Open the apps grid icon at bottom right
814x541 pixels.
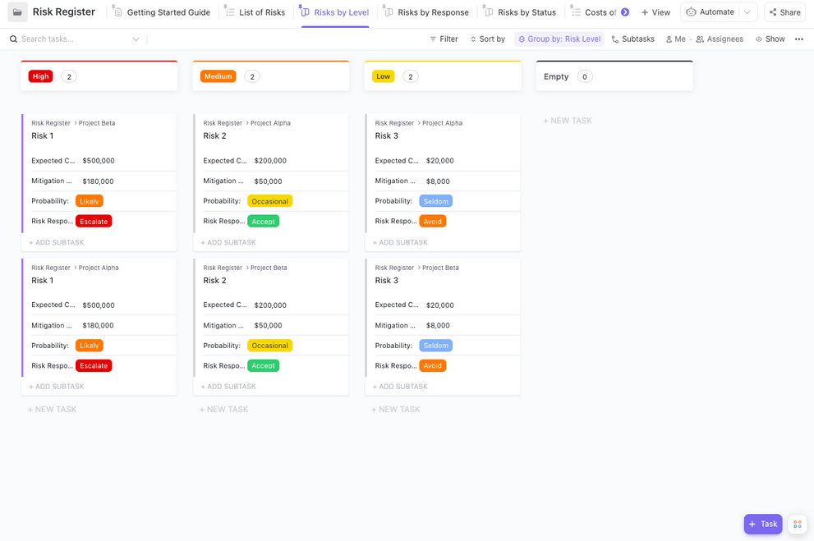coord(797,524)
